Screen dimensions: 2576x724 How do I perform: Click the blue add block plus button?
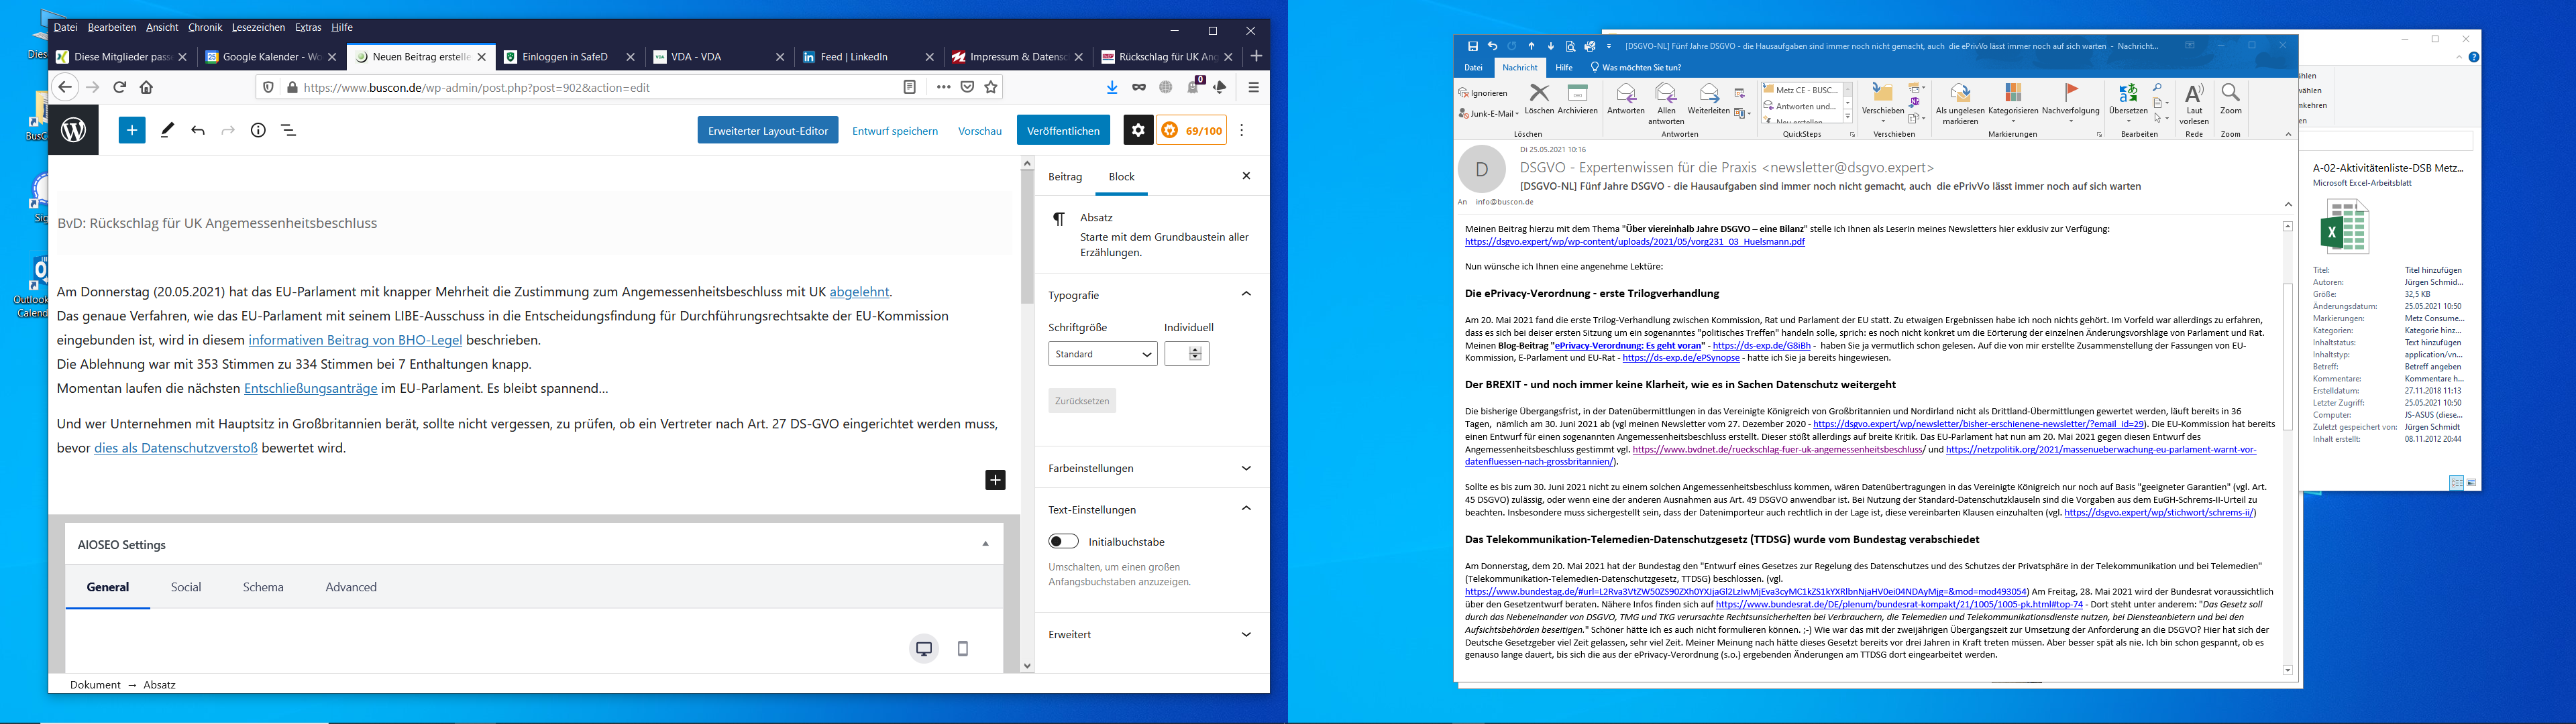click(132, 130)
